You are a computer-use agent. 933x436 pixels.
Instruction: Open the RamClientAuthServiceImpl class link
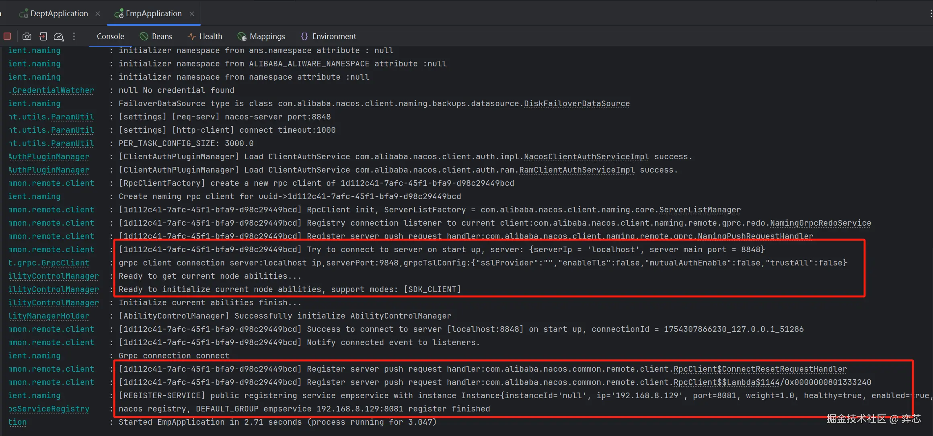click(576, 170)
